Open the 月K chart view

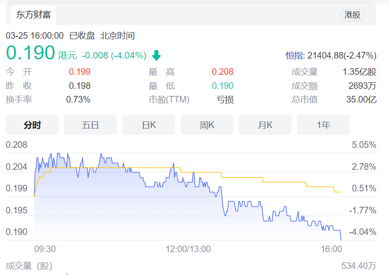pyautogui.click(x=265, y=125)
